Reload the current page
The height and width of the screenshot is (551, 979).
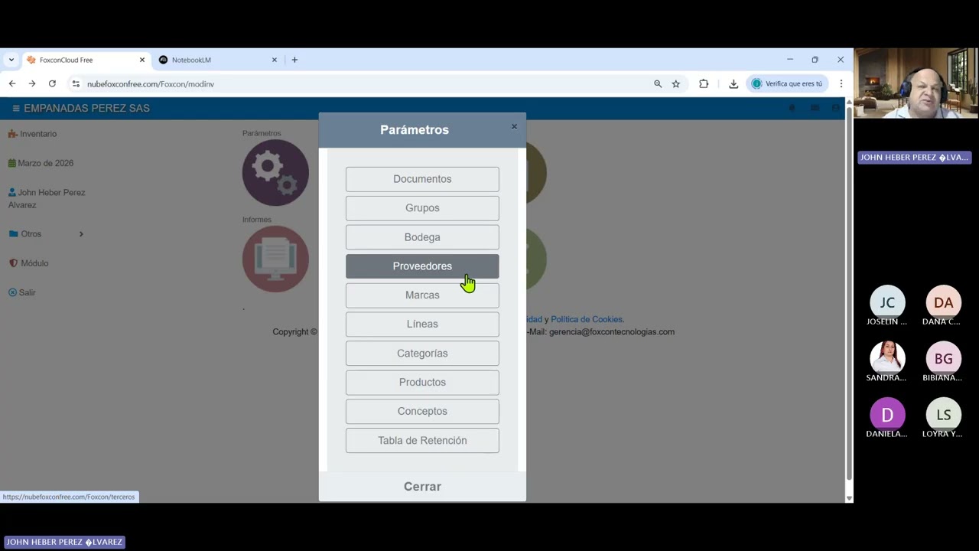pos(52,84)
